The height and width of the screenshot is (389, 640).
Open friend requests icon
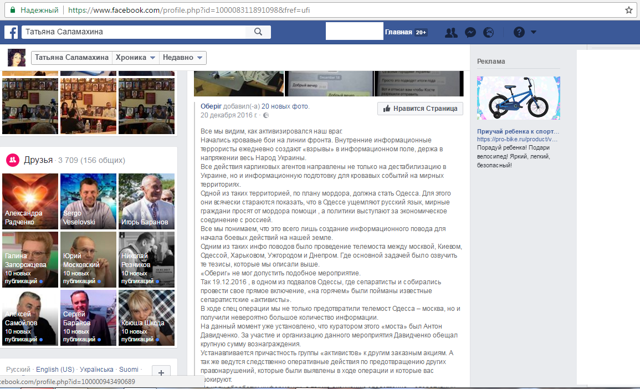click(451, 32)
